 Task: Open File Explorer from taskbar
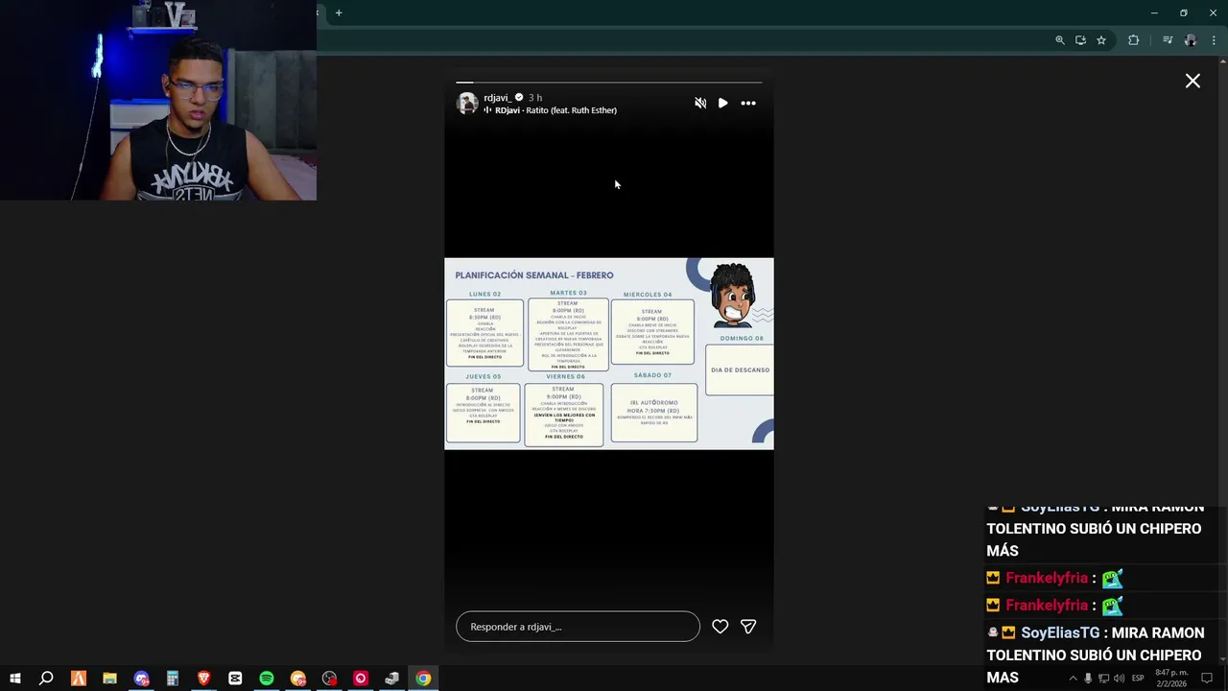pos(109,679)
